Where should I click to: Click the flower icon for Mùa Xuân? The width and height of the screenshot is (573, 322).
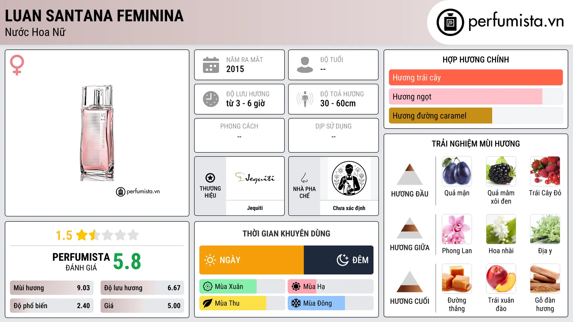tap(208, 287)
